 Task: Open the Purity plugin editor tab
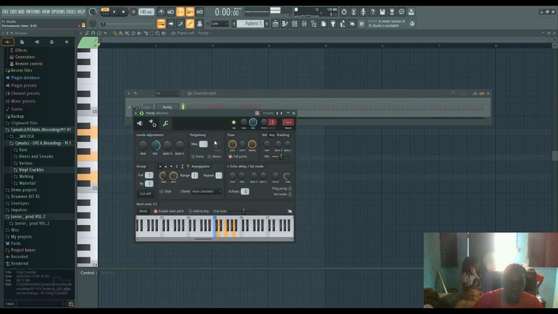click(x=140, y=123)
